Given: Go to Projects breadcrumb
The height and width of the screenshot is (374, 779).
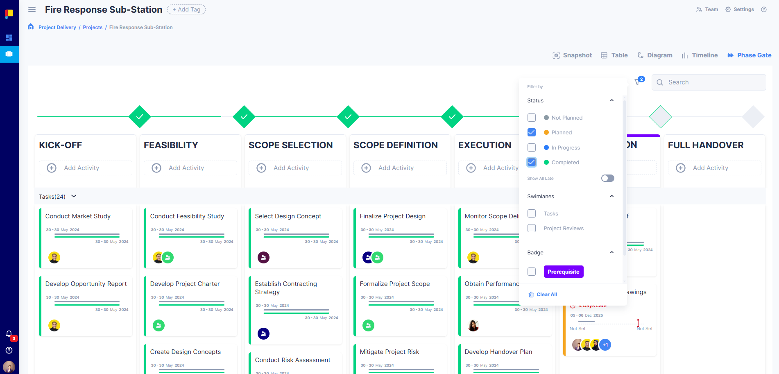Looking at the screenshot, I should pos(93,27).
